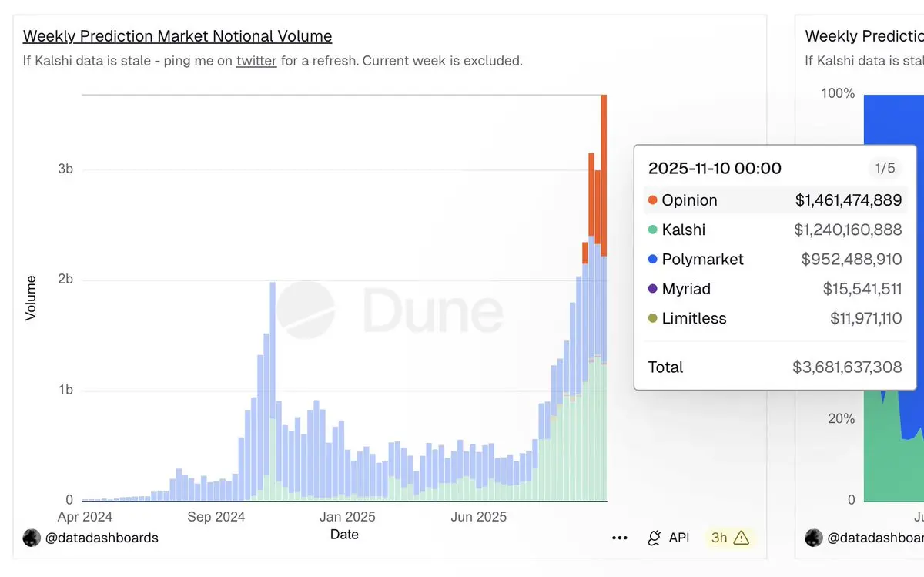
Task: Click the tooltip date 2025-11-10 00:00
Action: point(715,168)
